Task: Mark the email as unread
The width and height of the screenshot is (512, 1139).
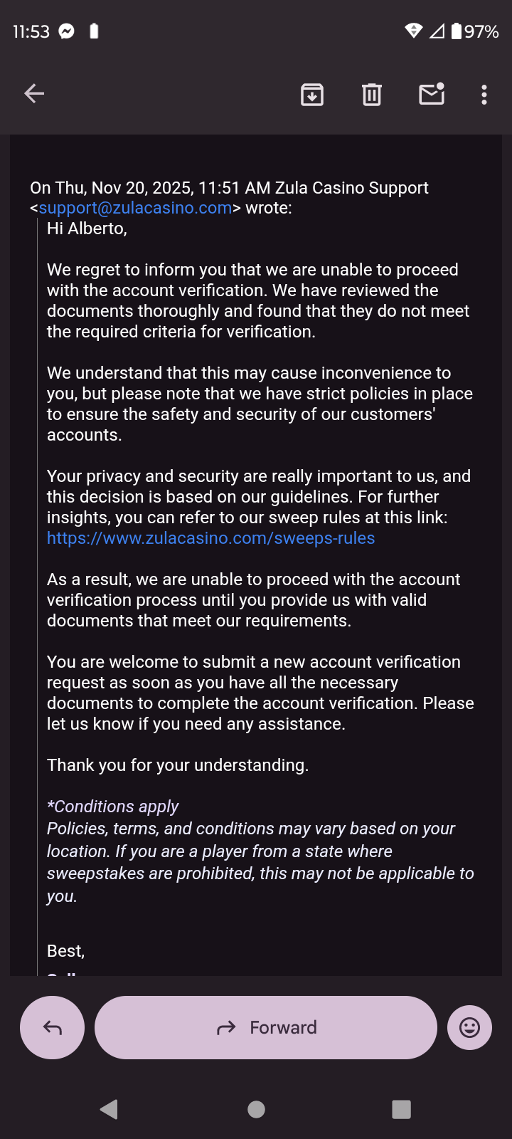Action: click(432, 94)
